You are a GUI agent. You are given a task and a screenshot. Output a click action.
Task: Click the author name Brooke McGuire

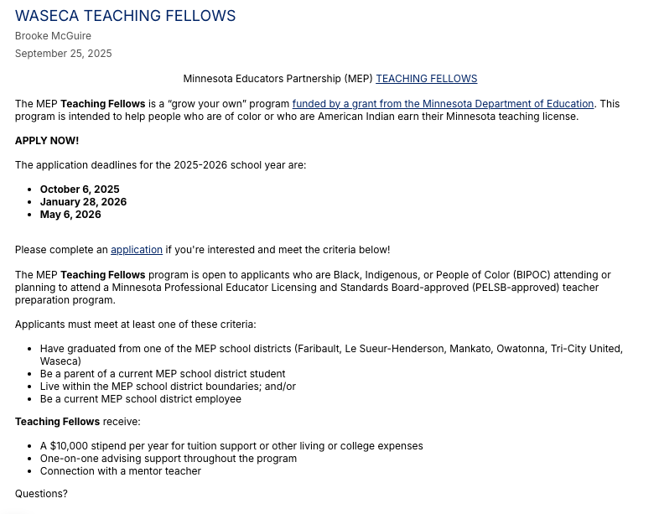coord(53,36)
